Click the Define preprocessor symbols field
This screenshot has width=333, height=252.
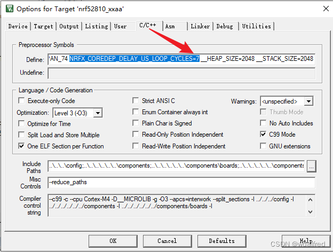pyautogui.click(x=181, y=59)
